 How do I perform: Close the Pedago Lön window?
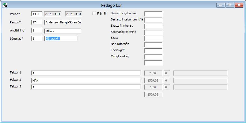239,5
